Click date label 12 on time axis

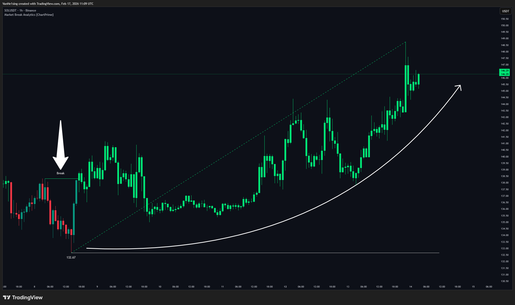click(x=285, y=287)
